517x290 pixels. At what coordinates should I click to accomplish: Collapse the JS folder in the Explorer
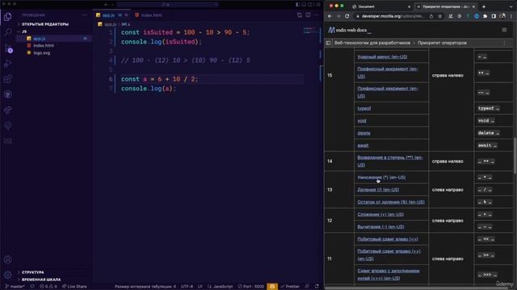24,31
